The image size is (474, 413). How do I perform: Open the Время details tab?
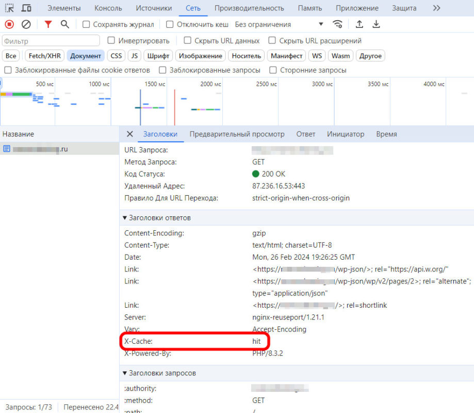[x=387, y=134]
